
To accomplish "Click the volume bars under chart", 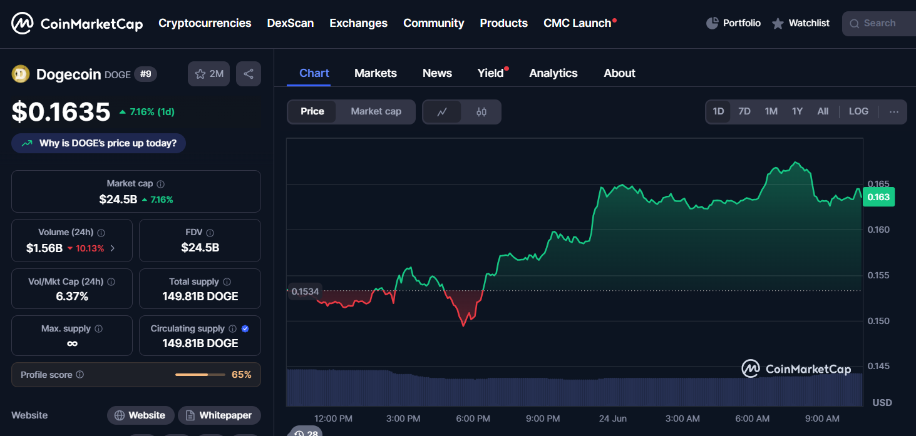I will point(574,388).
